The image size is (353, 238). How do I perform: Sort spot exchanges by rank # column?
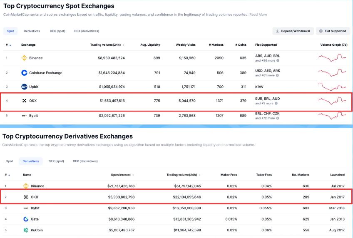tap(8, 45)
